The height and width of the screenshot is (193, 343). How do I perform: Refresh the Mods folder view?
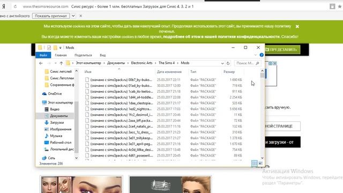coord(228,63)
